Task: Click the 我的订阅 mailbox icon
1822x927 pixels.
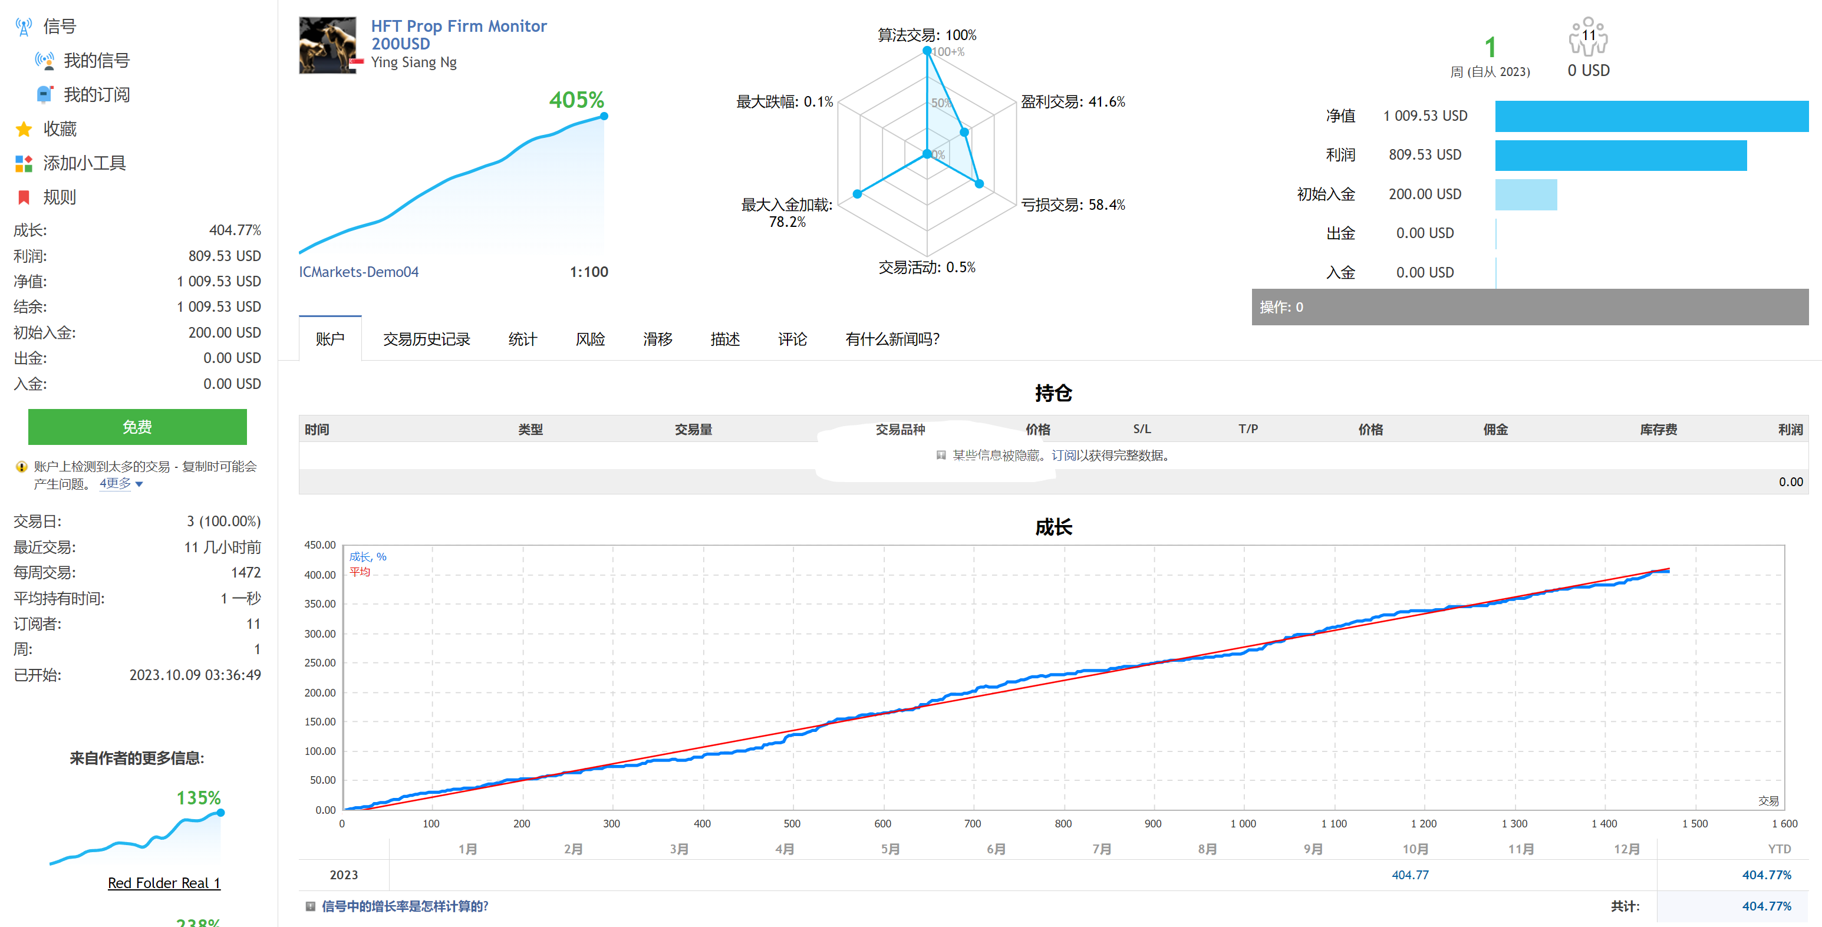Action: [x=45, y=95]
